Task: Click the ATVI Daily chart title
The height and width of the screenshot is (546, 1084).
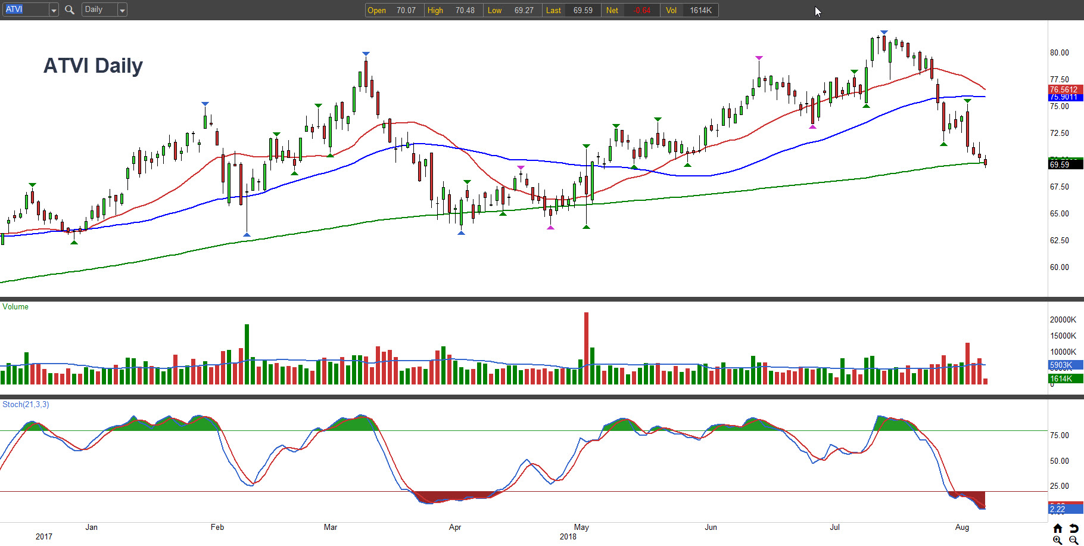Action: click(x=93, y=66)
